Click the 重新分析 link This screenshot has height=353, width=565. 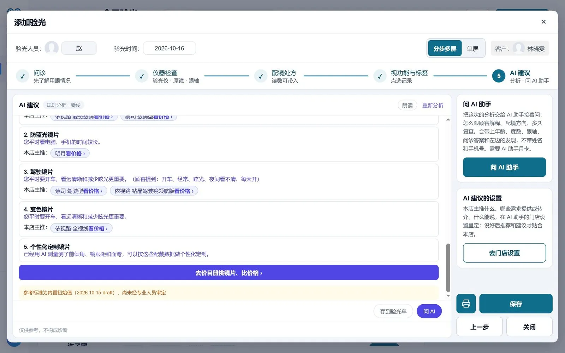433,105
